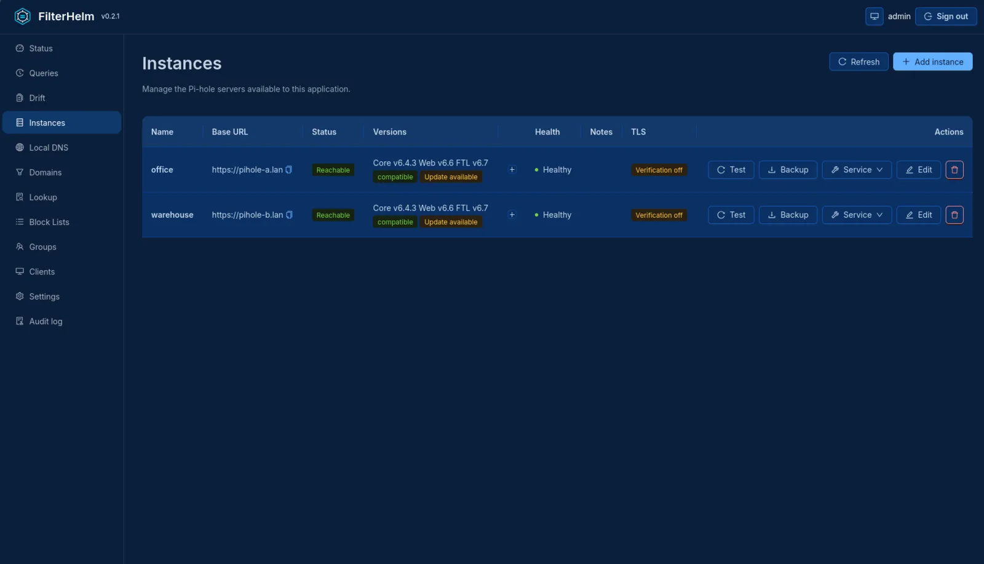This screenshot has width=984, height=564.
Task: Click the Update available badge for warehouse
Action: [x=451, y=222]
